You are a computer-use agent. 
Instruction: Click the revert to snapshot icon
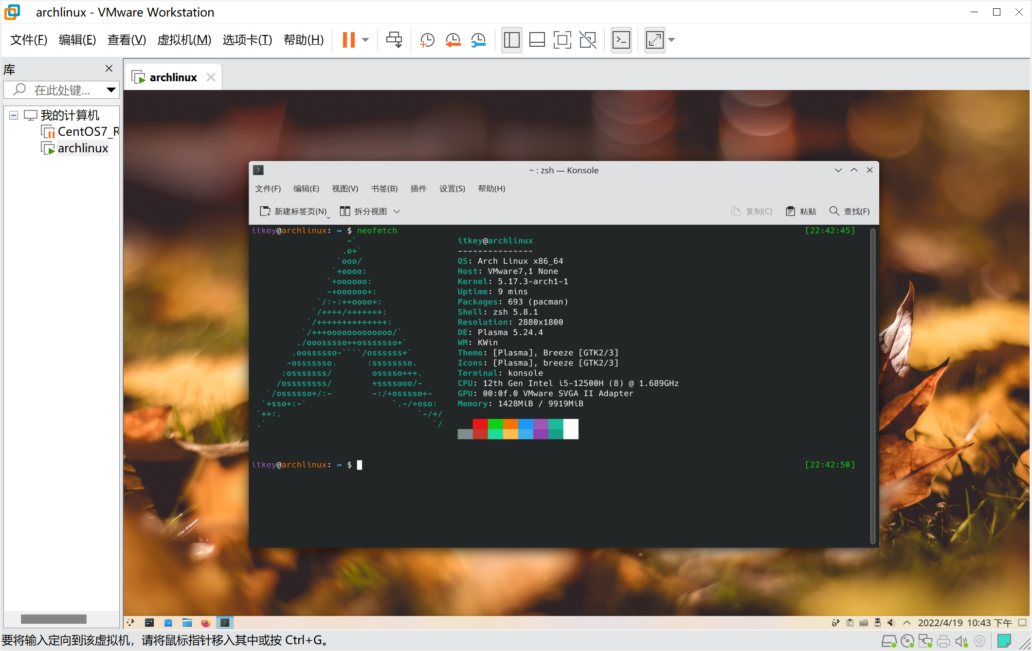click(453, 40)
